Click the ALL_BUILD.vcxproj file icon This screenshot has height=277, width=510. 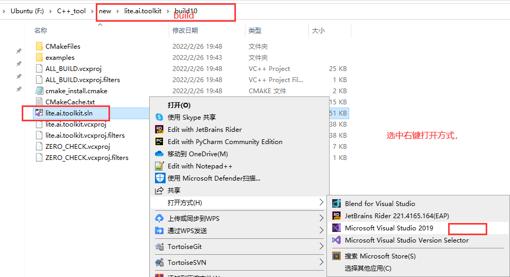pos(39,69)
